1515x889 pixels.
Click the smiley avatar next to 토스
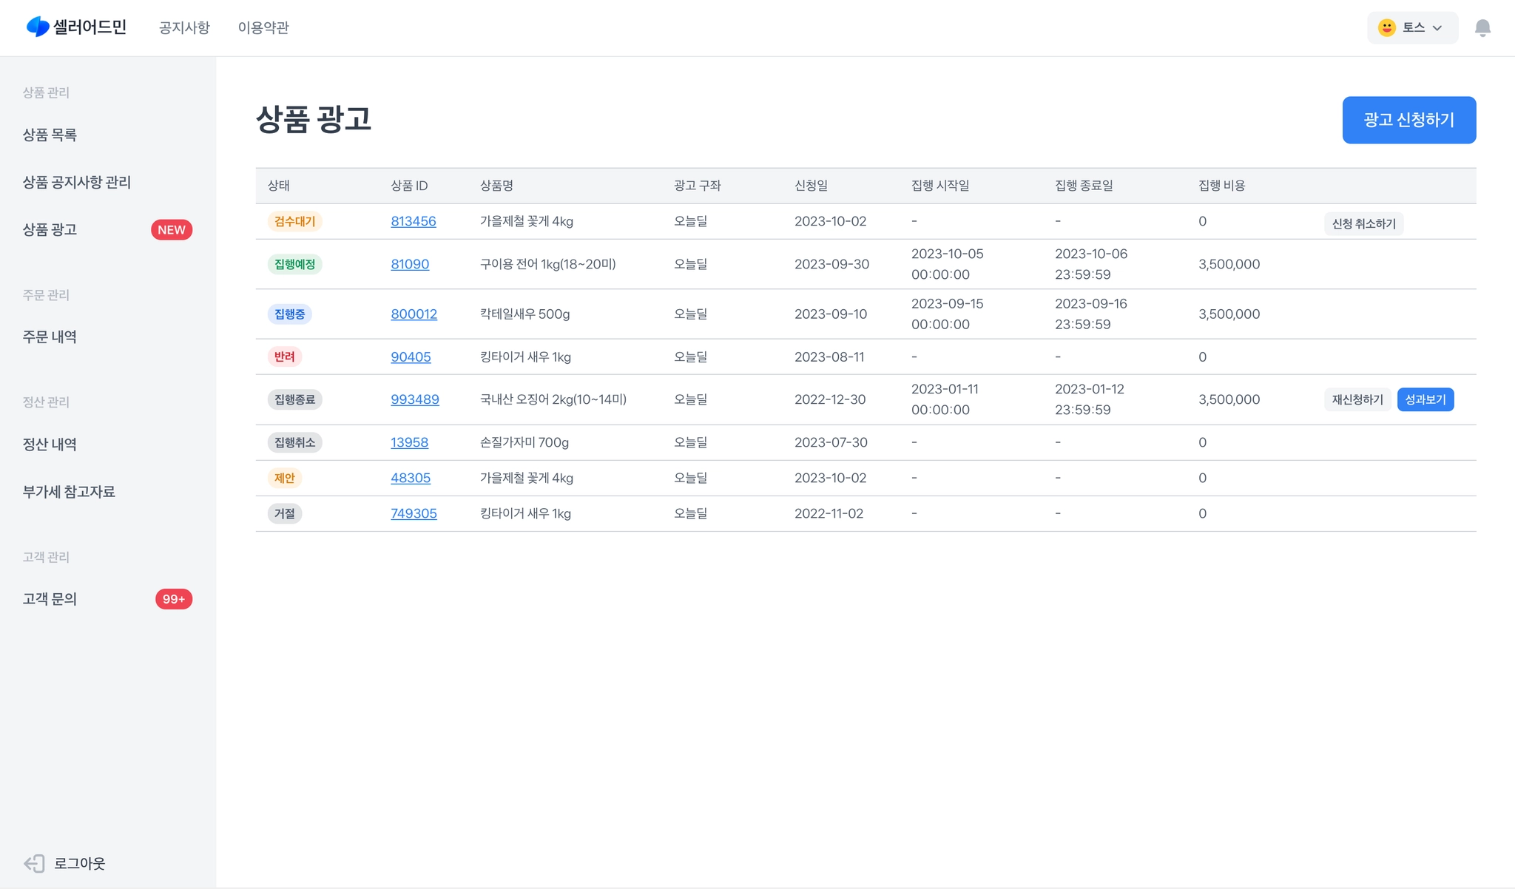tap(1386, 28)
